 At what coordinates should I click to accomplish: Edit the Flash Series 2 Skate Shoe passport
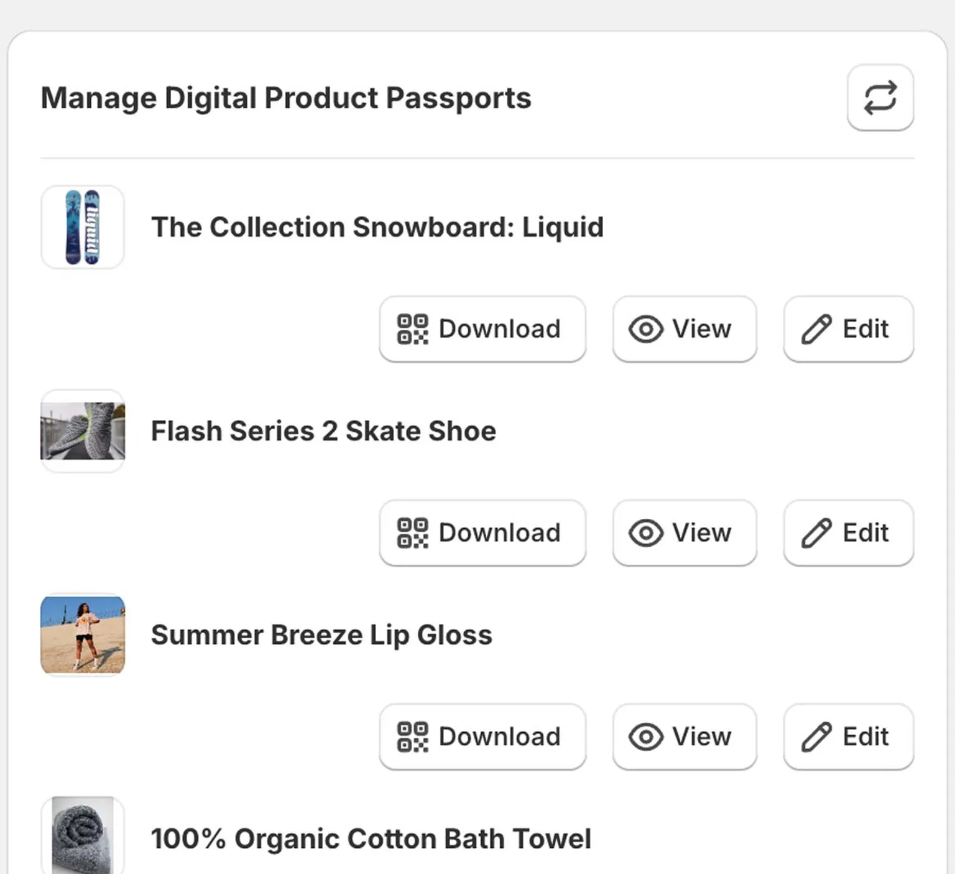pyautogui.click(x=848, y=532)
